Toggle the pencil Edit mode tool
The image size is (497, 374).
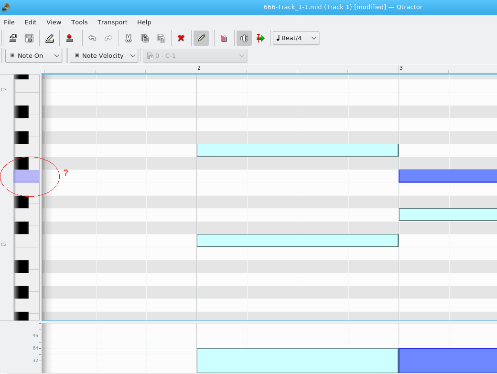[201, 38]
